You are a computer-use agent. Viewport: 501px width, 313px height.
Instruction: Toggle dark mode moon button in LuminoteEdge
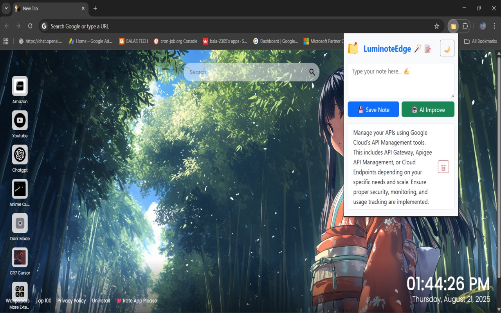pos(447,48)
